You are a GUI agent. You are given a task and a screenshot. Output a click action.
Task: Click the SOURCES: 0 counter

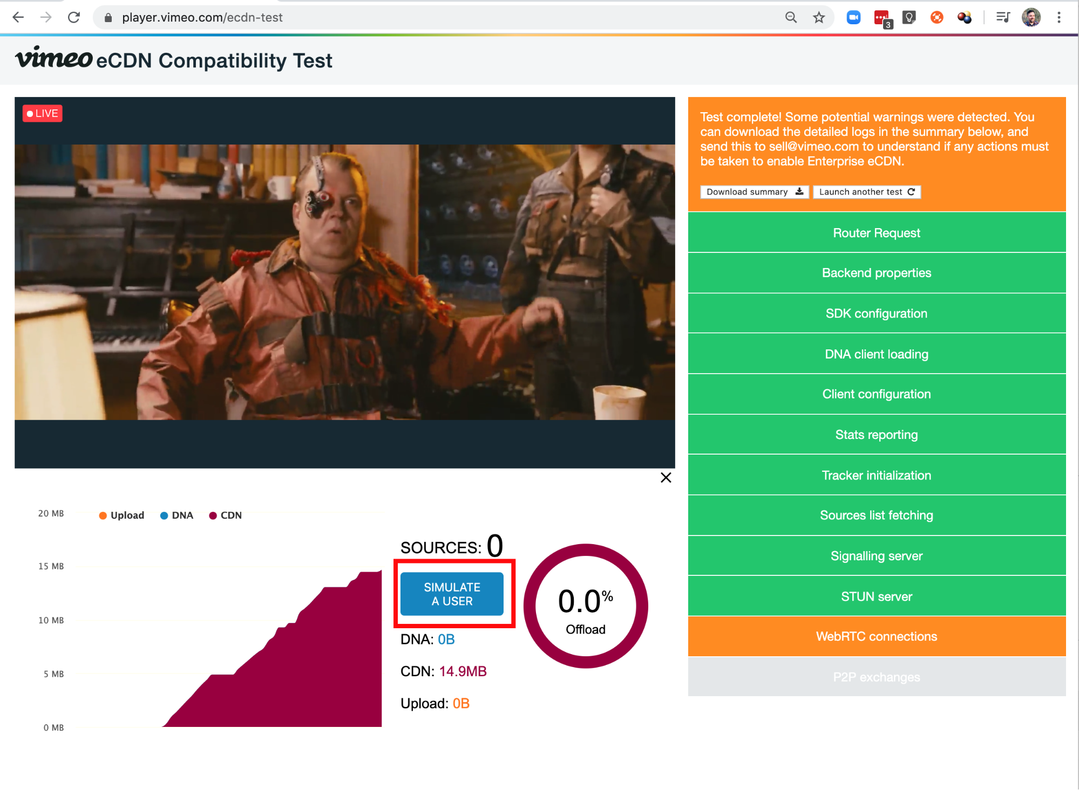pos(452,546)
